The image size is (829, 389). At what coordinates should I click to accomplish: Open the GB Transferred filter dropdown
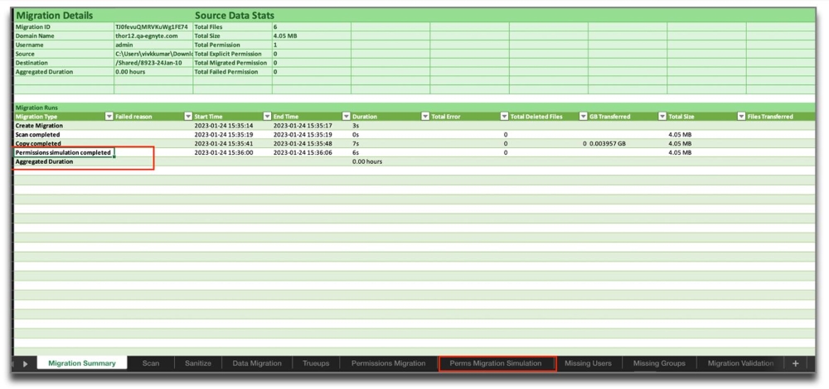(x=662, y=116)
